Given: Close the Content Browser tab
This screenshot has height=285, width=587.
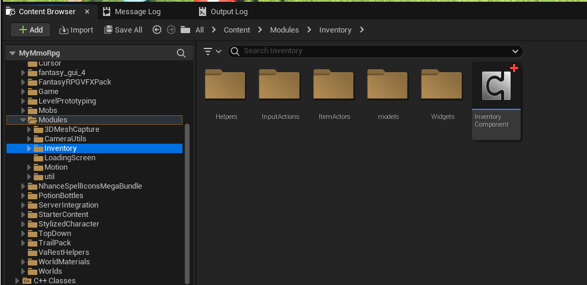Looking at the screenshot, I should [x=87, y=12].
